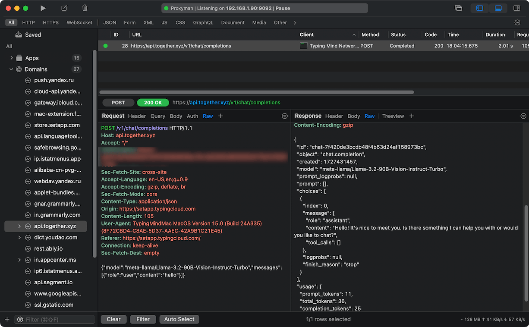Screen dimensions: 529x327
Task: Click the webdav.yandex.ru globe icon
Action: tap(28, 181)
